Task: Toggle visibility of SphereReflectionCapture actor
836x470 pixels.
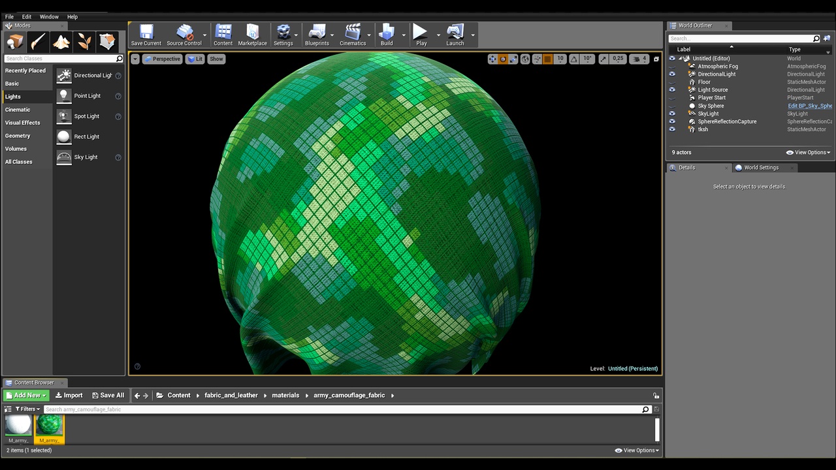Action: pos(672,121)
